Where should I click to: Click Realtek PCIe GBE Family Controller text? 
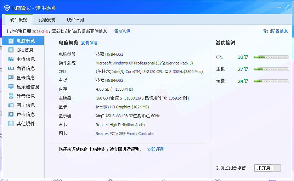(x=125, y=134)
